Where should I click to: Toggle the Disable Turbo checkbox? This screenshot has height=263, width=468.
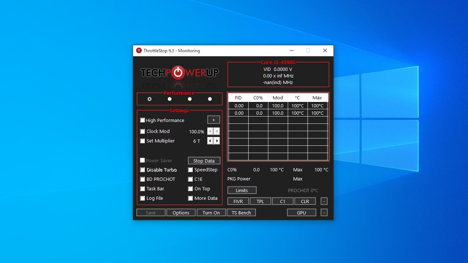[x=143, y=170]
